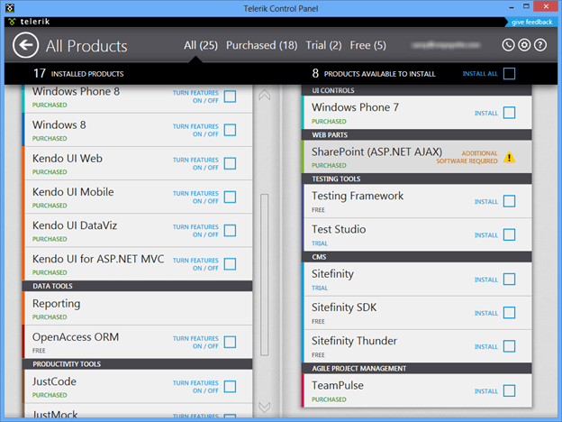Click the blurred account email
Viewport: 562px width, 422px height.
point(446,45)
